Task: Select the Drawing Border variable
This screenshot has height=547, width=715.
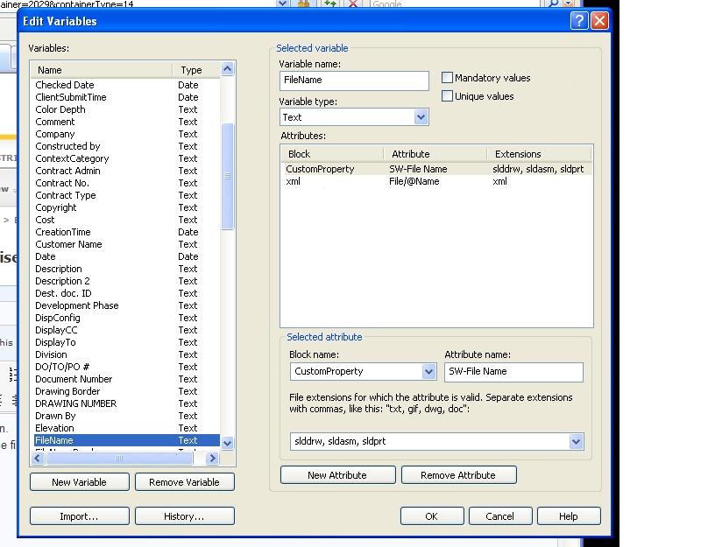Action: point(126,392)
